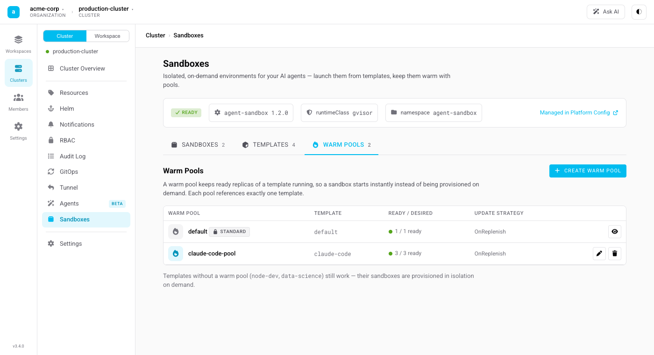Viewport: 654px width, 355px height.
Task: View the default warm pool details
Action: 615,232
